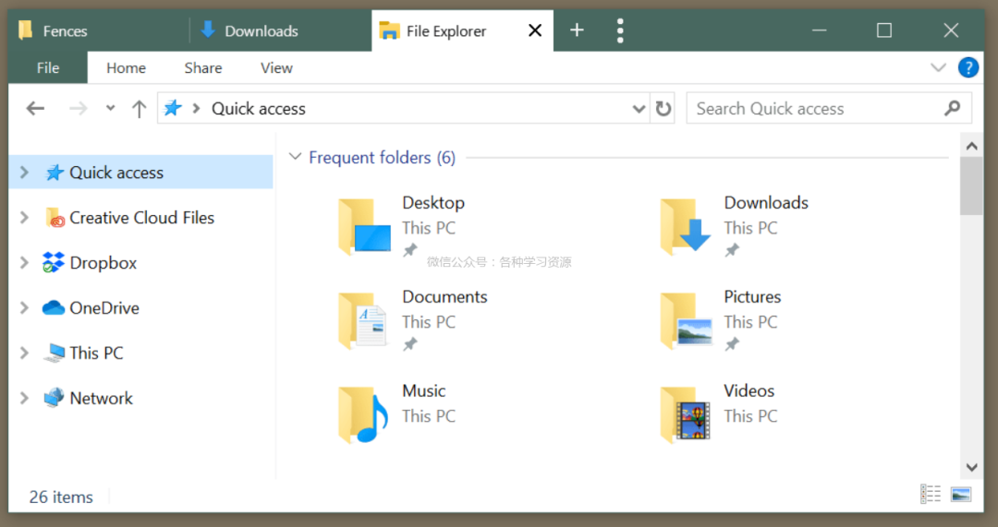998x527 pixels.
Task: Expand the OneDrive tree node
Action: pos(24,307)
